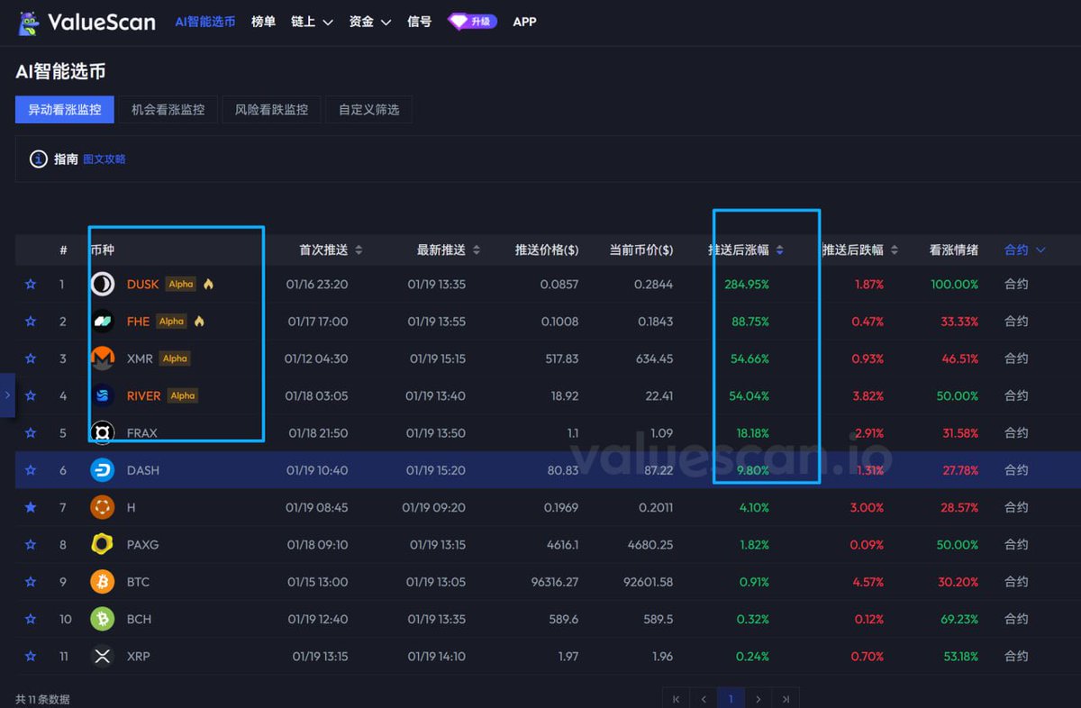Click the FRAX coin icon
The image size is (1081, 708).
coord(103,433)
